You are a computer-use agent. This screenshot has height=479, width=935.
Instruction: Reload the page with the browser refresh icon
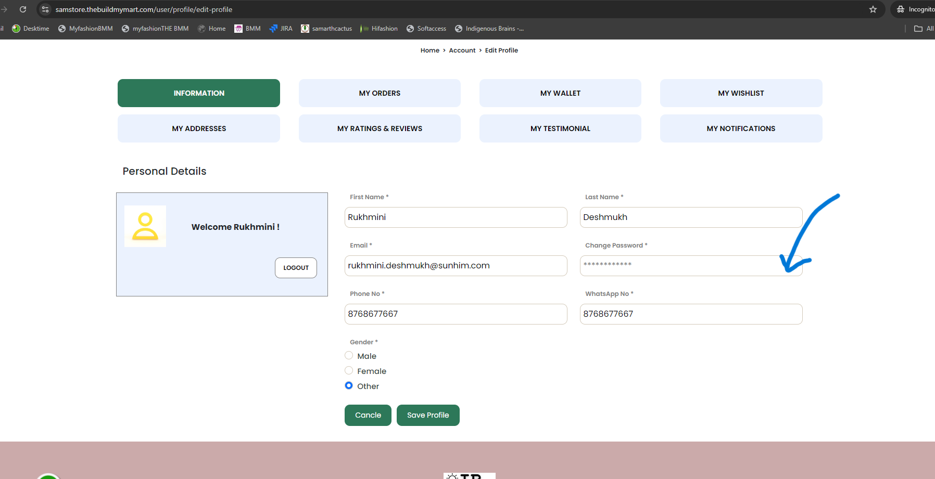point(23,9)
